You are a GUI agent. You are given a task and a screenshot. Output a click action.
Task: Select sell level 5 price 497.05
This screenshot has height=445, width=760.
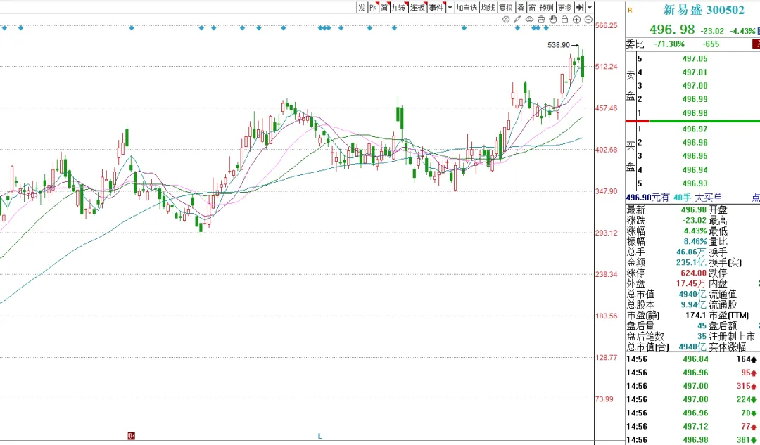point(695,58)
